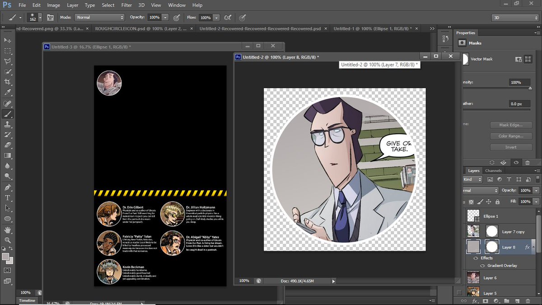Select the Clone Stamp tool
This screenshot has height=305, width=542.
[8, 125]
